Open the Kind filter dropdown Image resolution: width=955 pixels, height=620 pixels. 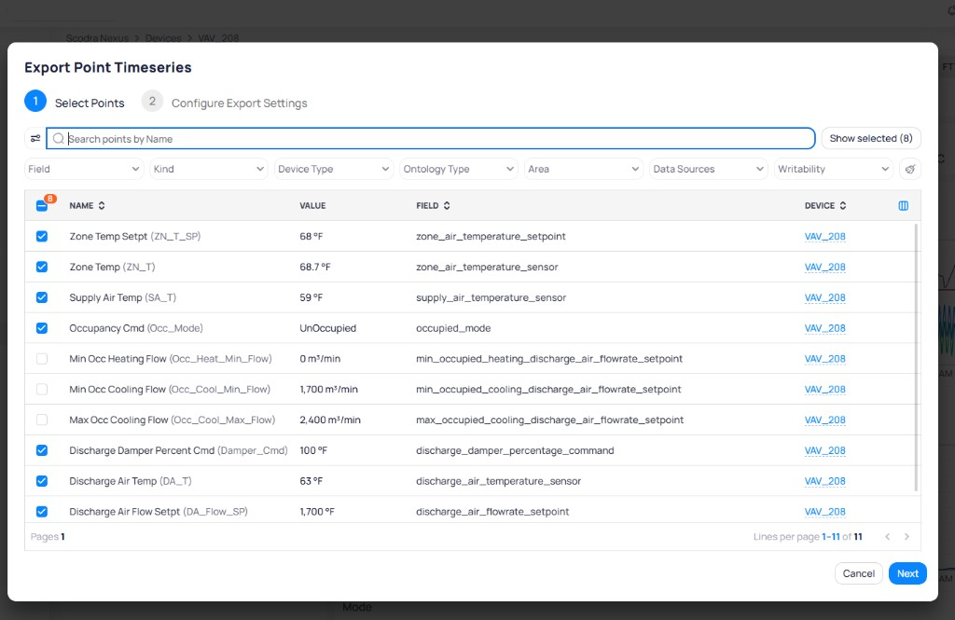coord(209,169)
